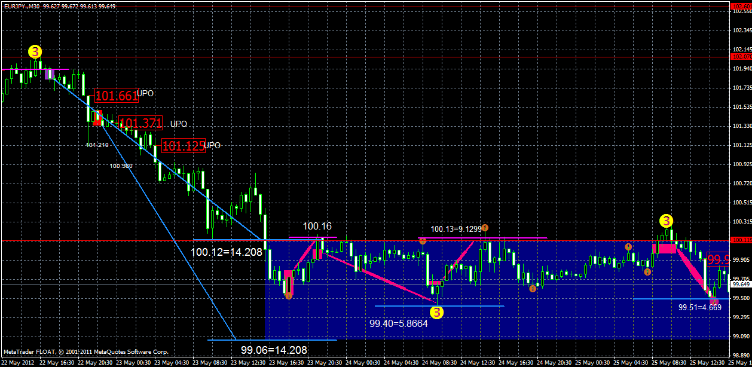Select the orange dot marker beneath the deep sell-off candle
The width and height of the screenshot is (752, 367).
tap(289, 295)
